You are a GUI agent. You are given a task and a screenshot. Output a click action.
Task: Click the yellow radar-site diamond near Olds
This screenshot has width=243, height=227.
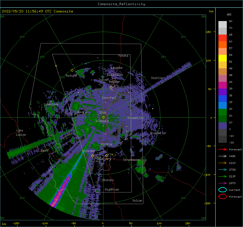pos(103,117)
